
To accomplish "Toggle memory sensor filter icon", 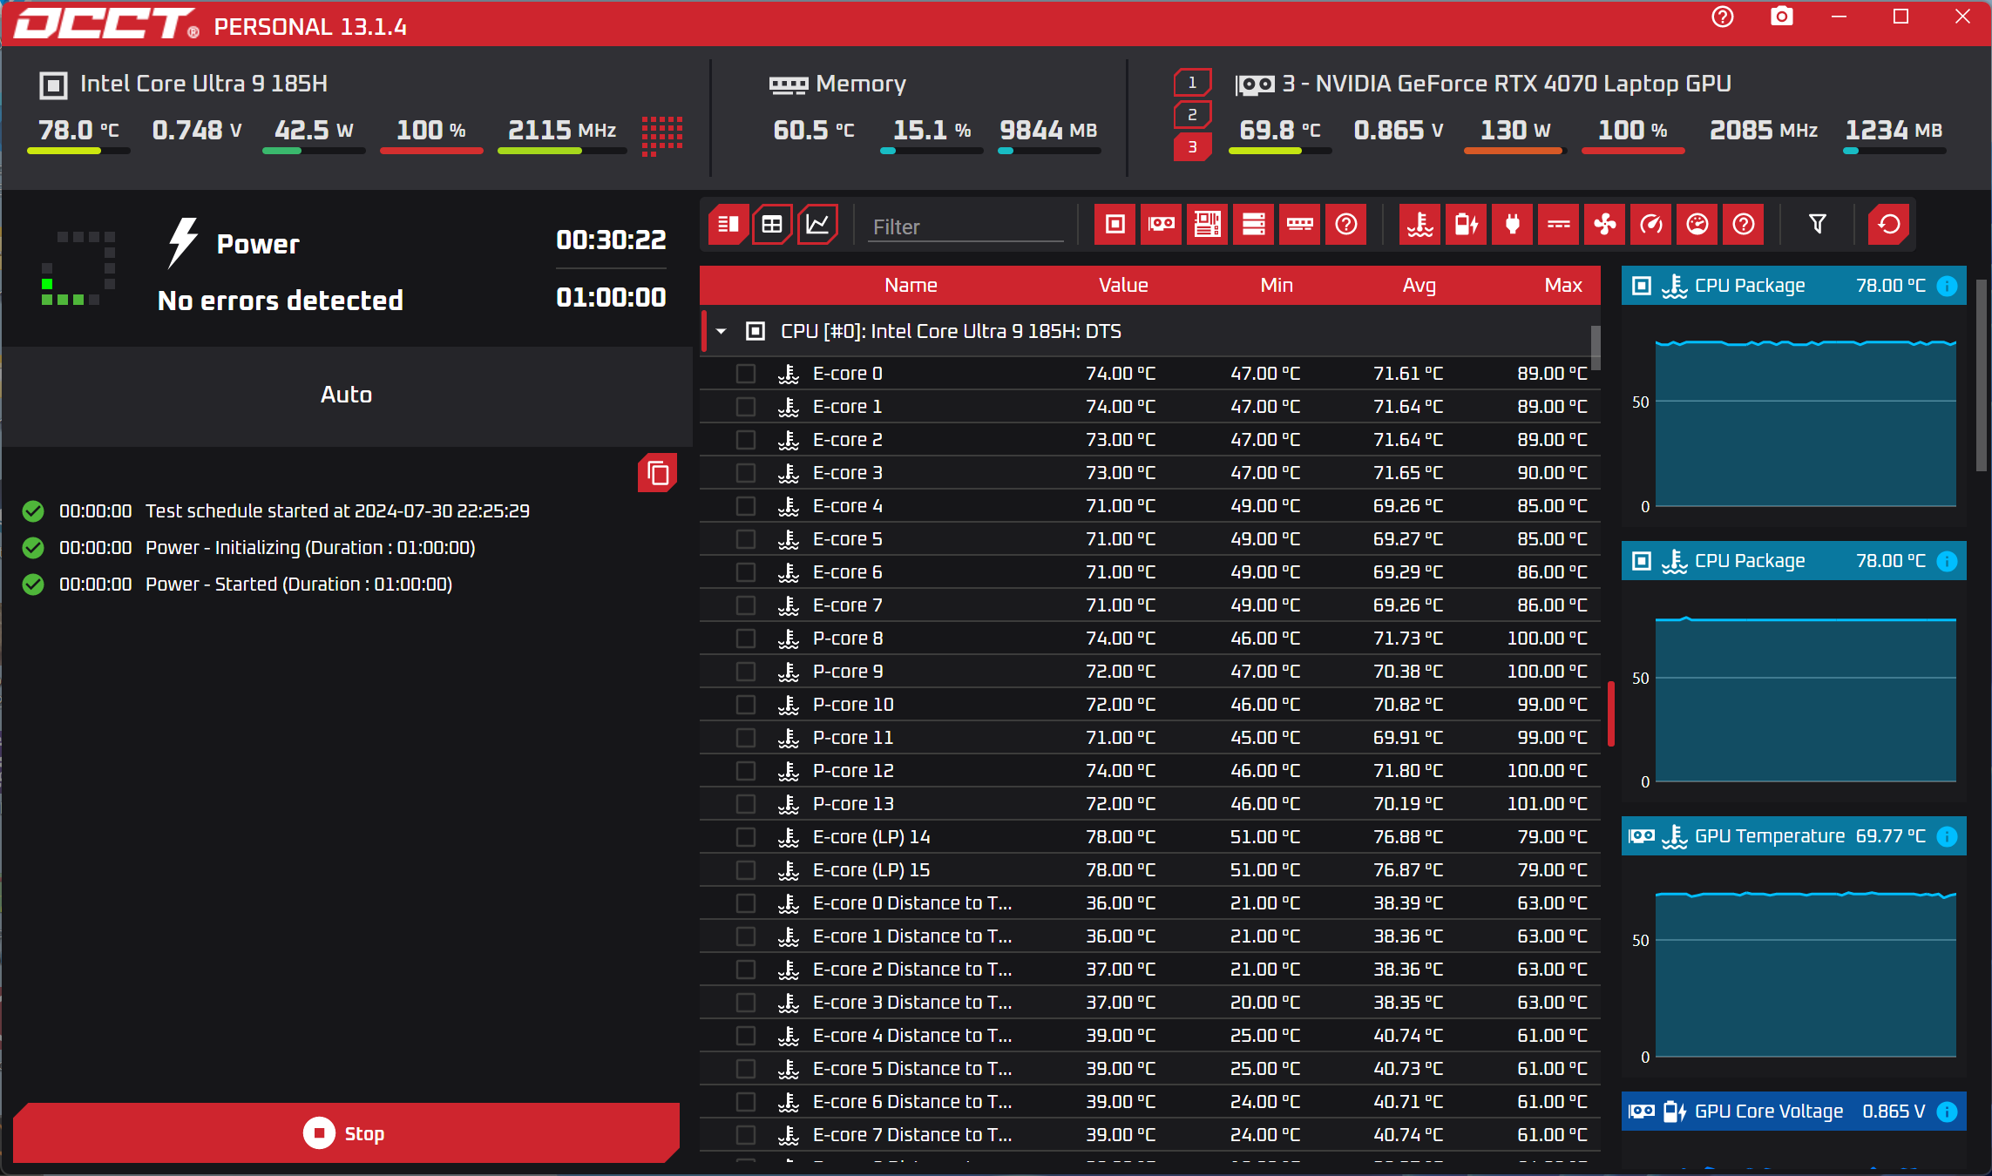I will 1299,225.
